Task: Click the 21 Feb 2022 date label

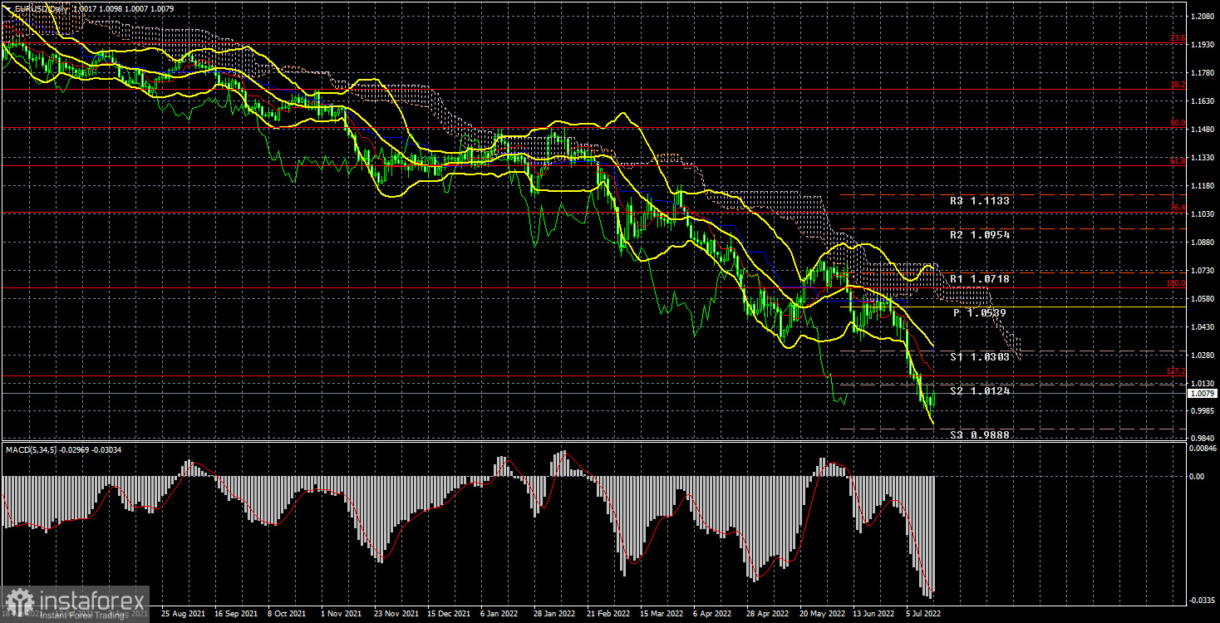Action: 608,614
